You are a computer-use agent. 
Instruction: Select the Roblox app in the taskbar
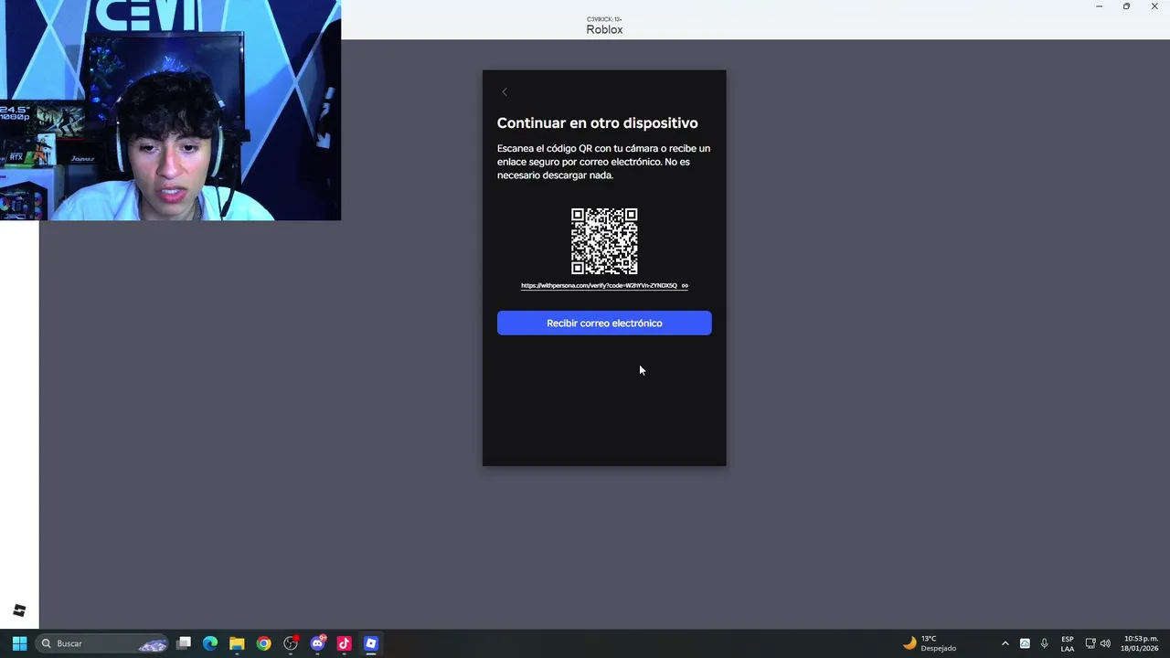(x=370, y=643)
